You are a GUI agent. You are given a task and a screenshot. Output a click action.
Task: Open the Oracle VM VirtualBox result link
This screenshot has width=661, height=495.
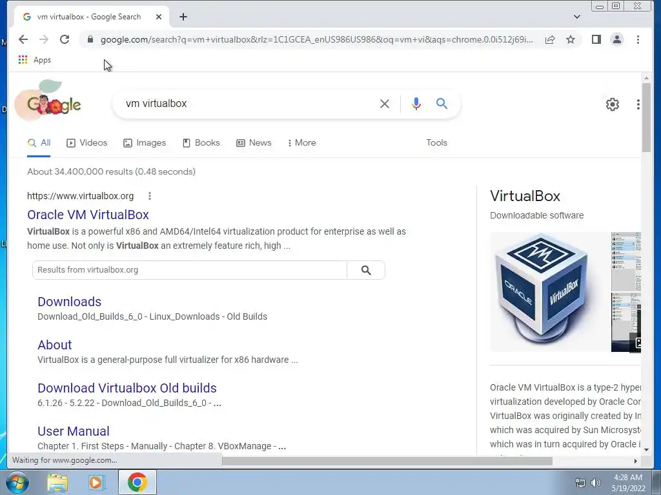click(88, 215)
